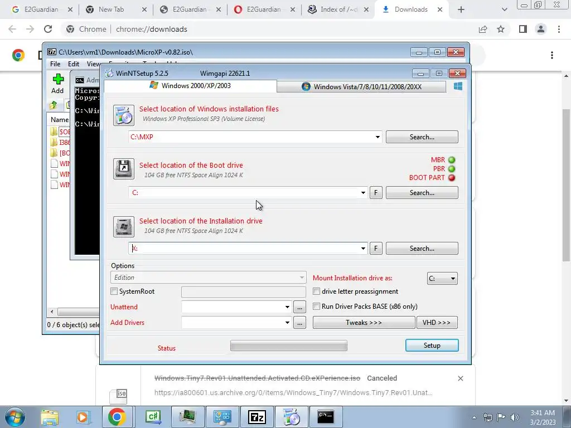Click the Installation drive hard disk icon
Viewport: 571px width, 428px height.
(123, 226)
